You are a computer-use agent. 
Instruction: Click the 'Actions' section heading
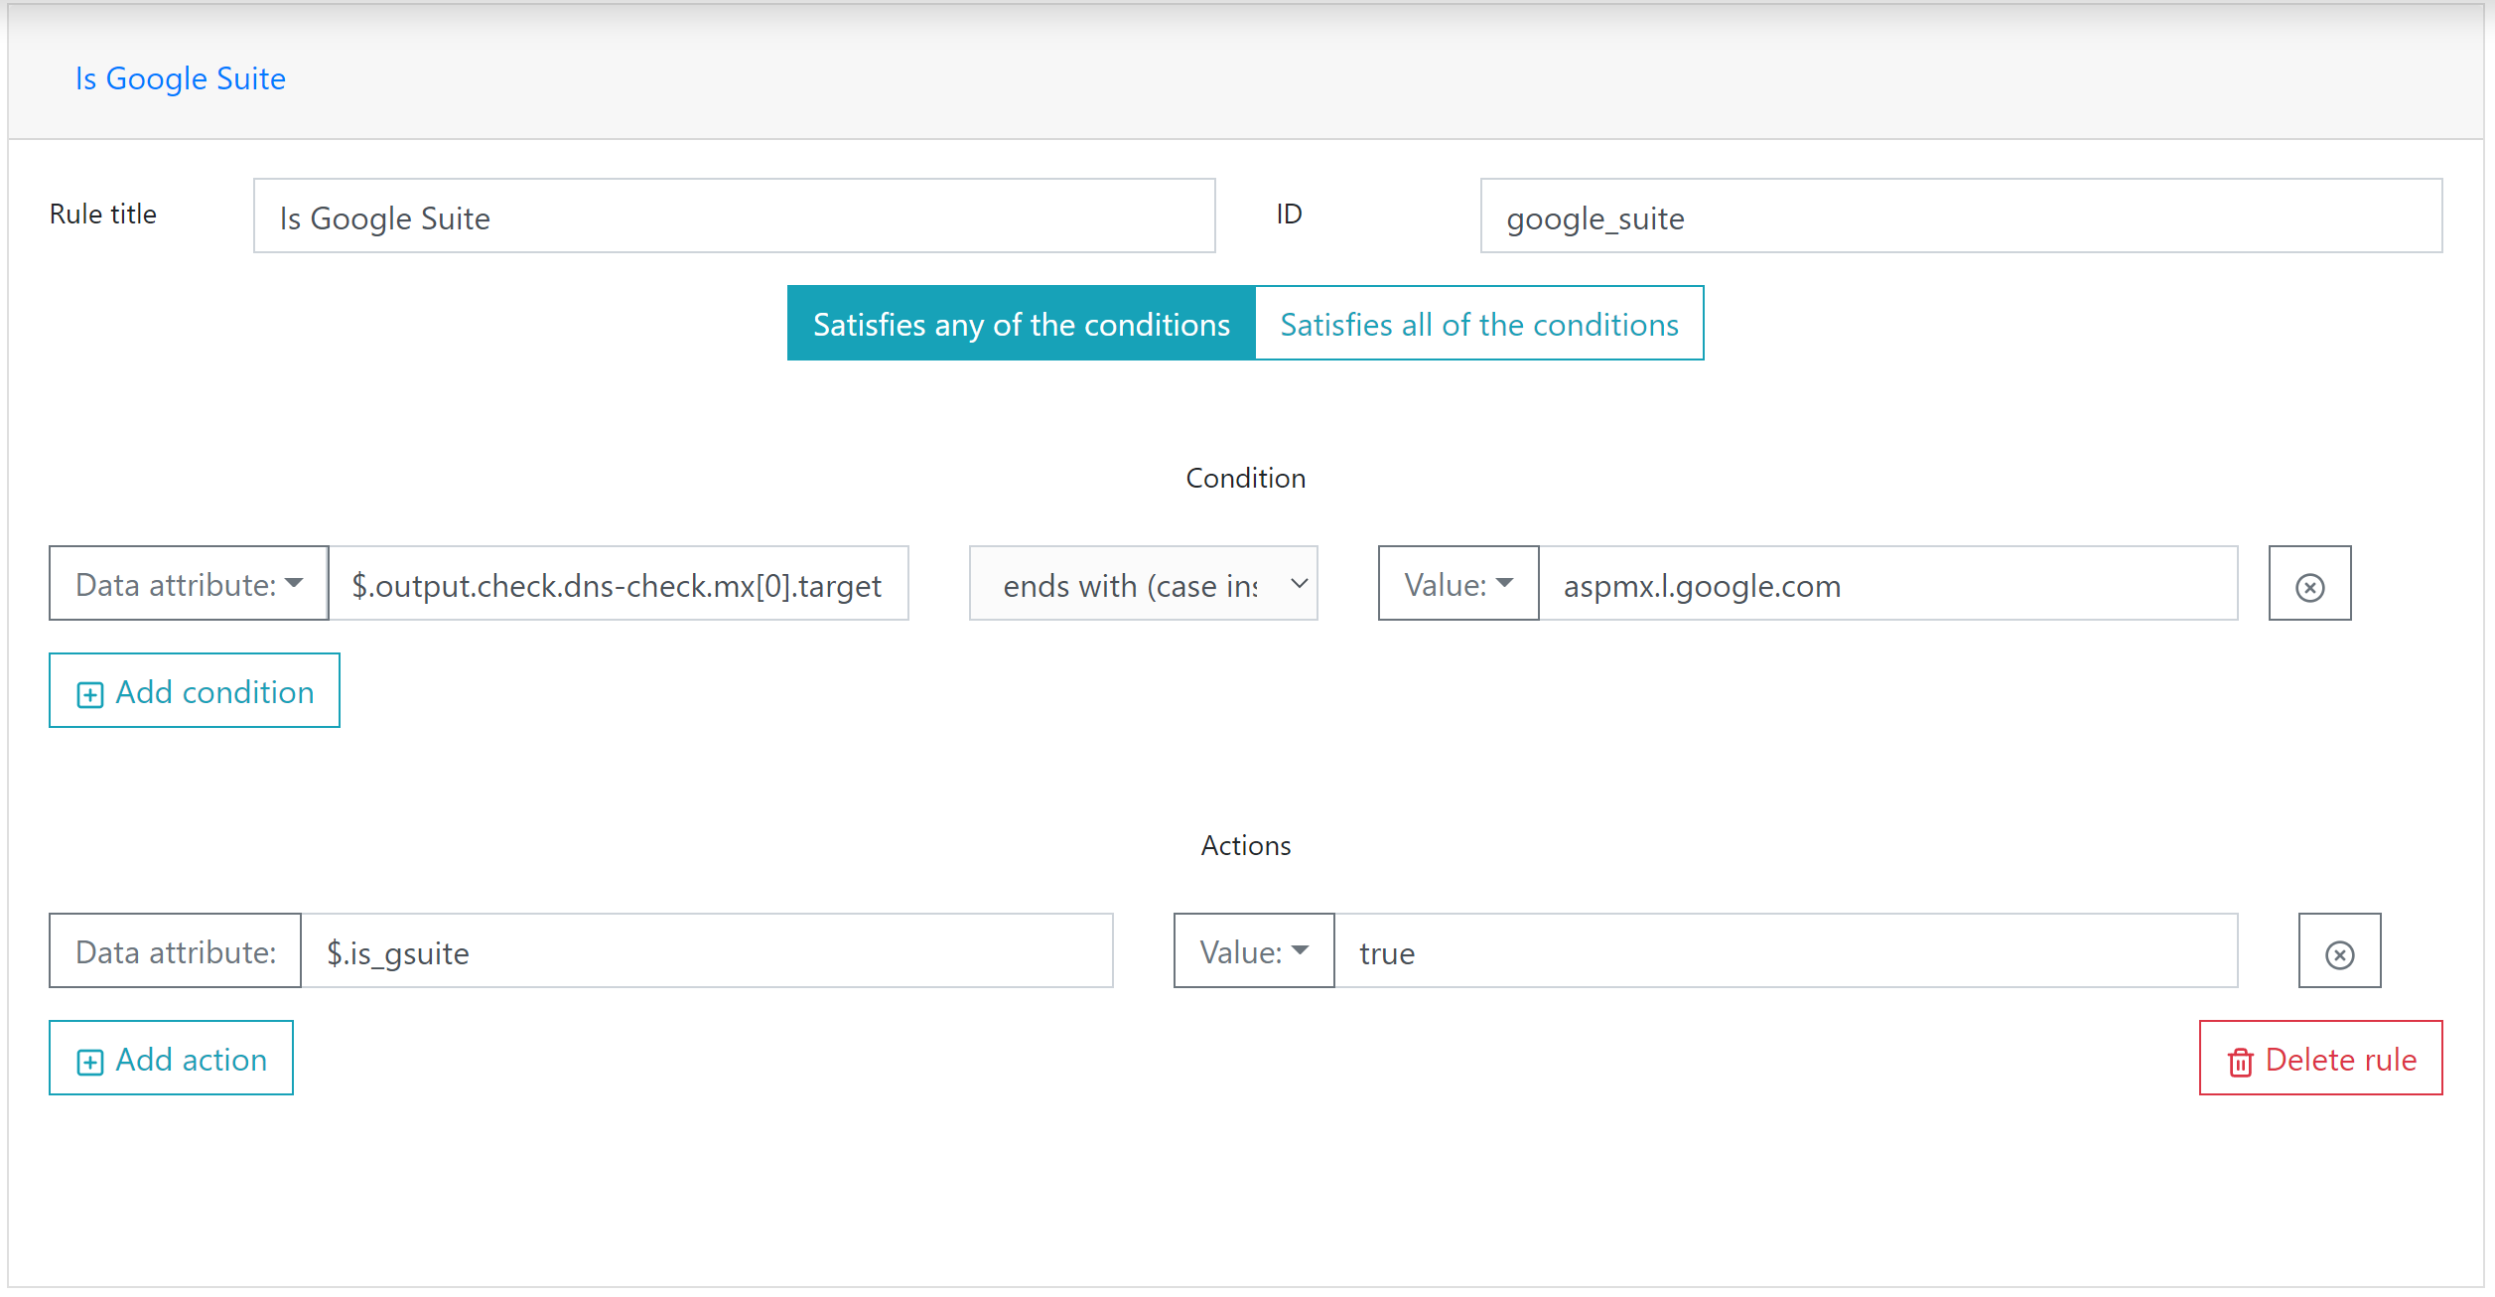point(1245,845)
